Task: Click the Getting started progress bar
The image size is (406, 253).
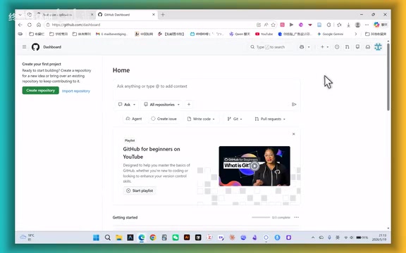Action: click(x=261, y=217)
